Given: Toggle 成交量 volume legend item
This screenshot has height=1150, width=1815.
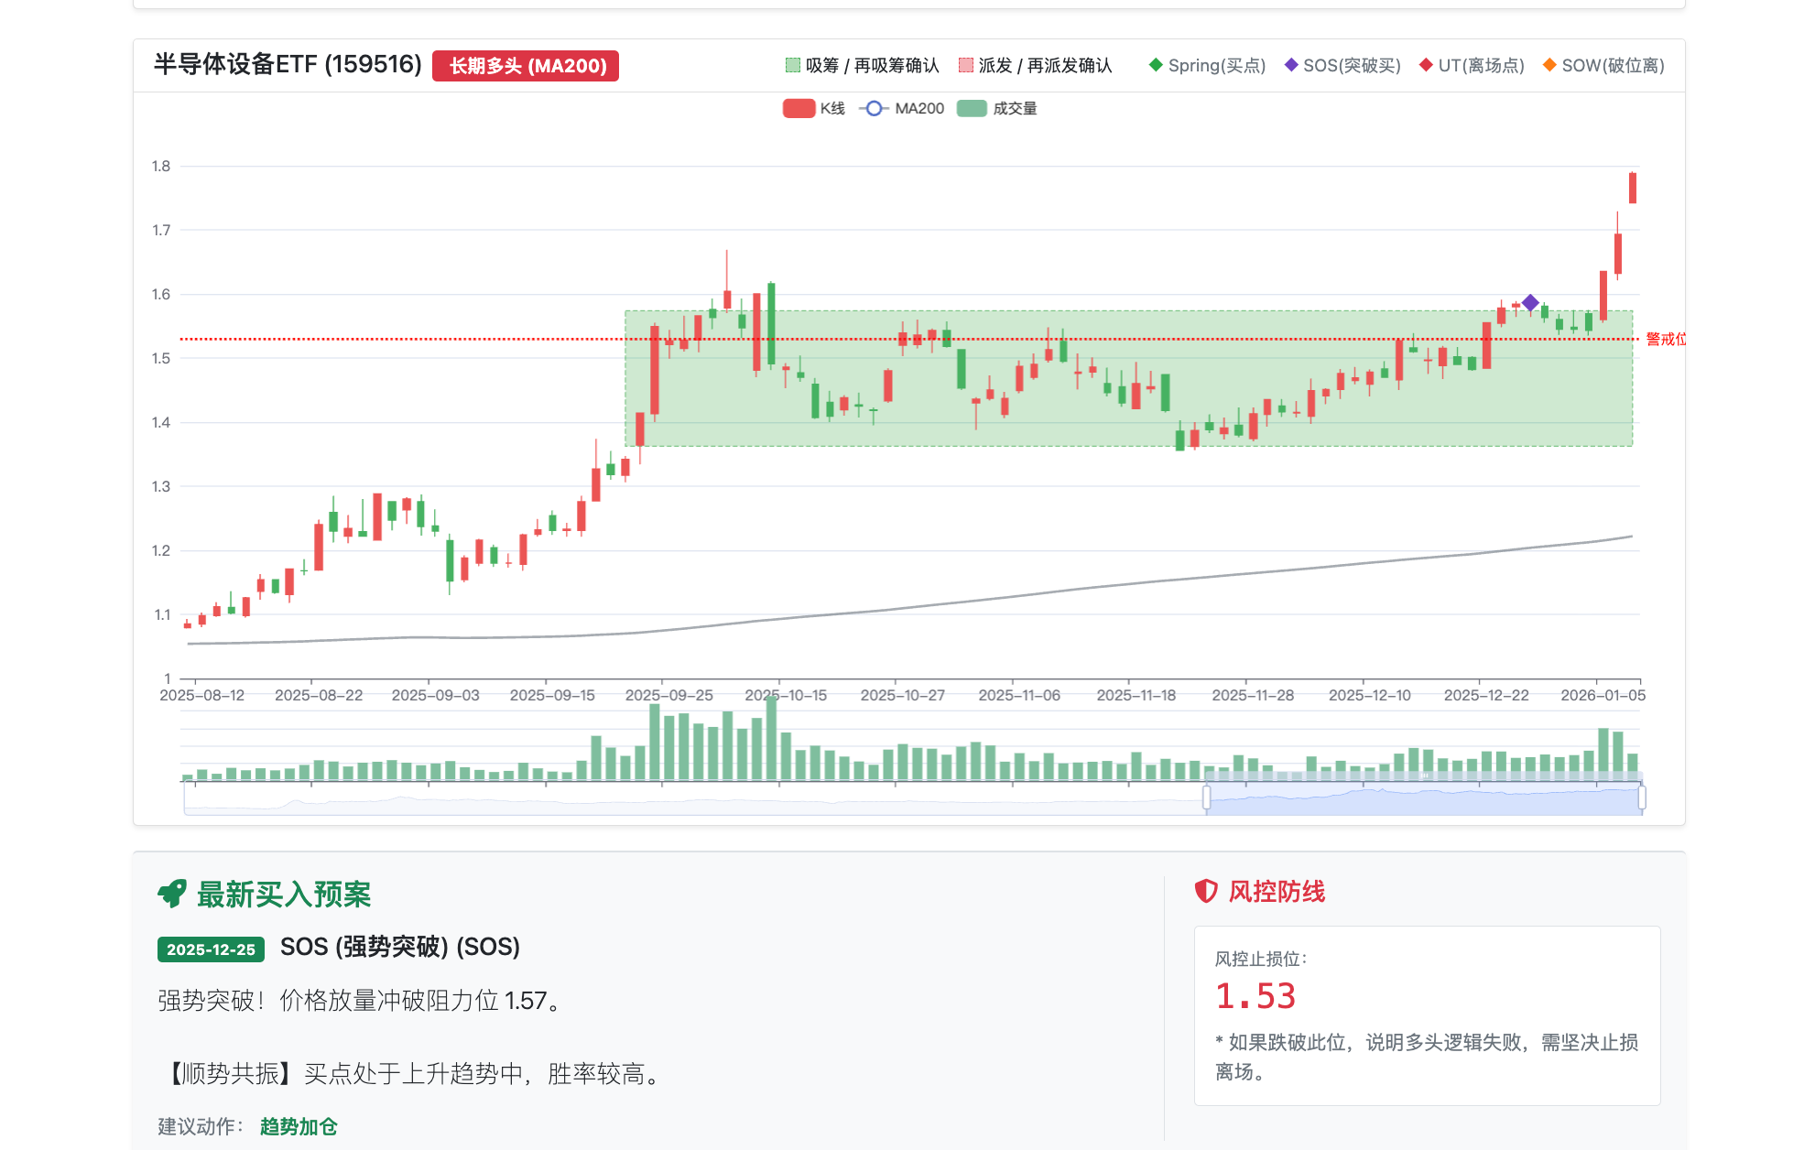Looking at the screenshot, I should coord(972,108).
